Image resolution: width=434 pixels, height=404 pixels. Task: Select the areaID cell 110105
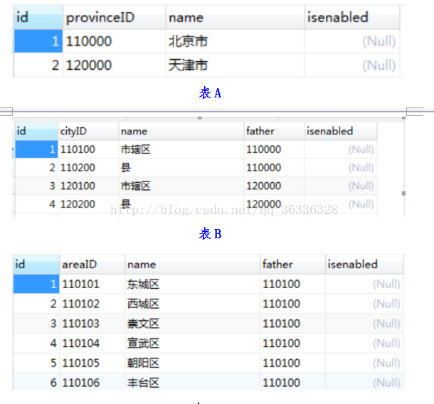click(x=92, y=363)
